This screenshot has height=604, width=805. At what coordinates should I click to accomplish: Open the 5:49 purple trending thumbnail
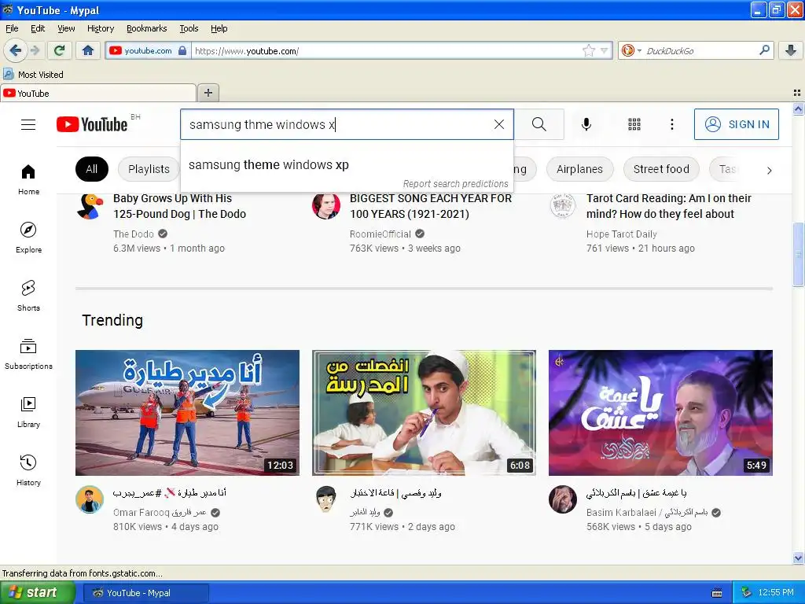pos(660,413)
